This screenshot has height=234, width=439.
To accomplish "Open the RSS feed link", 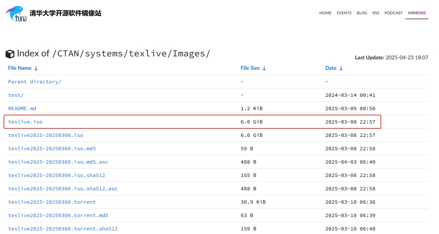I will [376, 13].
